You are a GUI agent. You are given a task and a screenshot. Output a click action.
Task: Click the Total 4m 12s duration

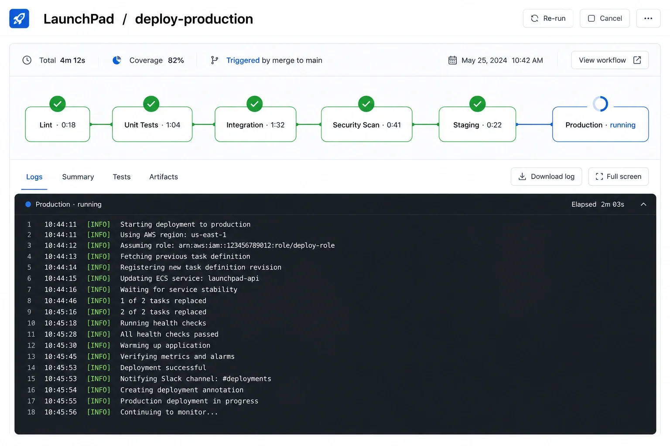coord(72,60)
